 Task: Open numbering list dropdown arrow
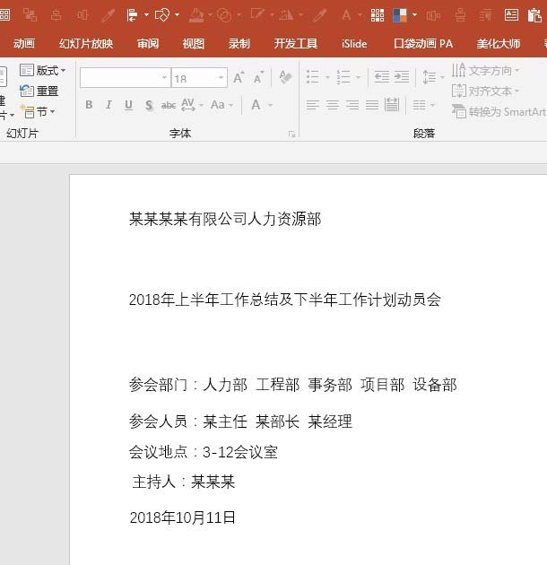click(358, 77)
